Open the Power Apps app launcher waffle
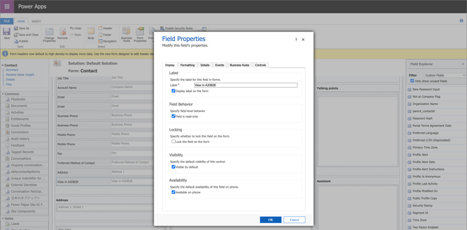 [7, 7]
